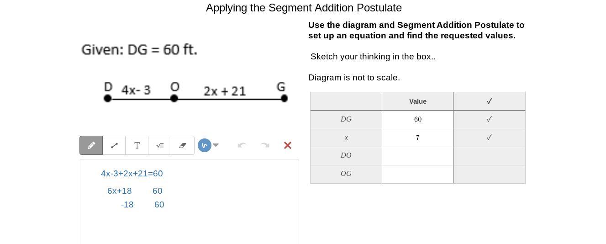Click the 6x+18 text in sketch
The height and width of the screenshot is (244, 606).
point(120,191)
